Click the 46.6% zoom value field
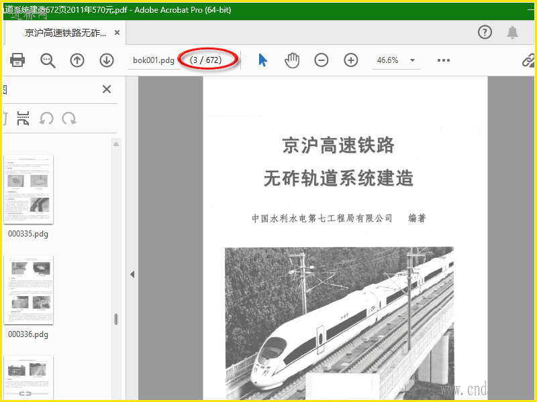 (388, 60)
